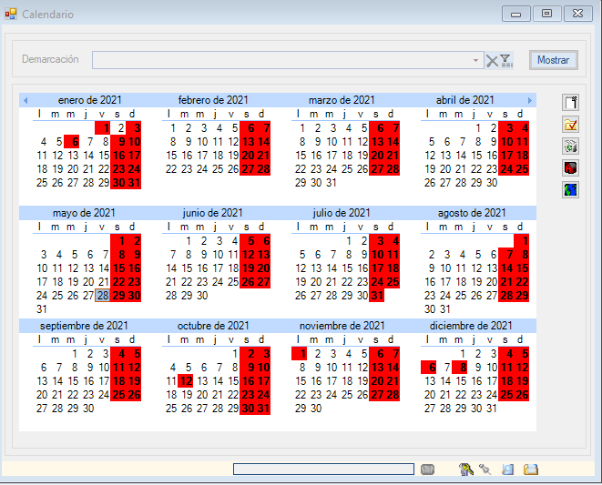Image resolution: width=602 pixels, height=485 pixels.
Task: Click the pushpin icon in status bar
Action: point(485,470)
